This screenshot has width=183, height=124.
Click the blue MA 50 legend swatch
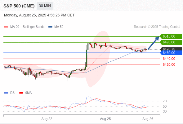[50, 27]
